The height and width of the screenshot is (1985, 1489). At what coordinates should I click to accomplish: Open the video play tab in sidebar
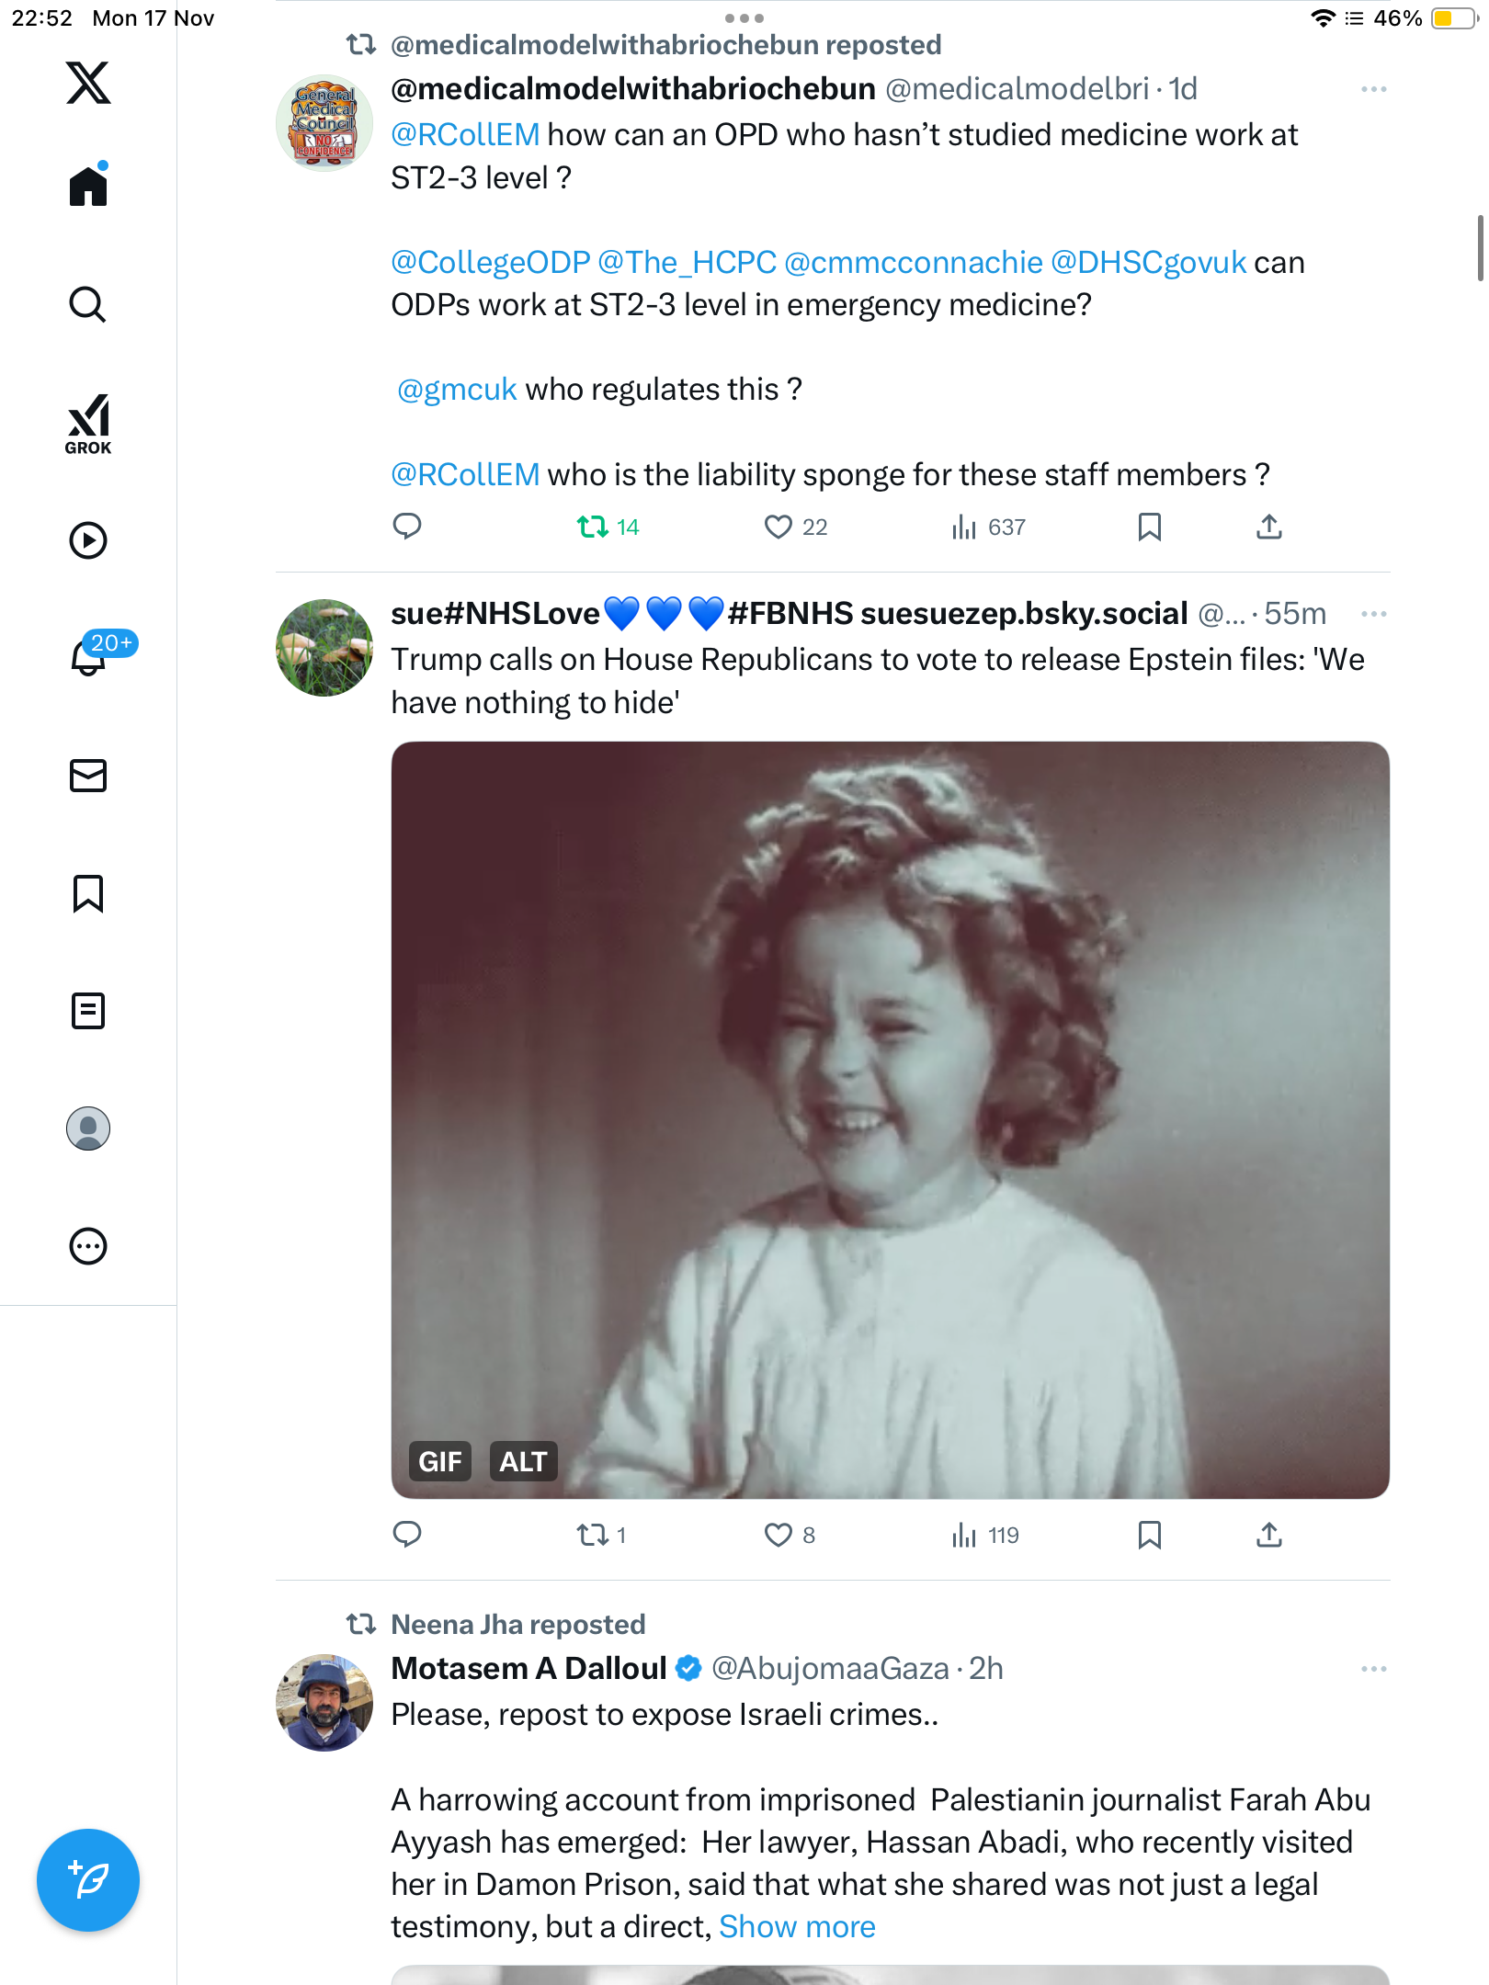click(88, 540)
